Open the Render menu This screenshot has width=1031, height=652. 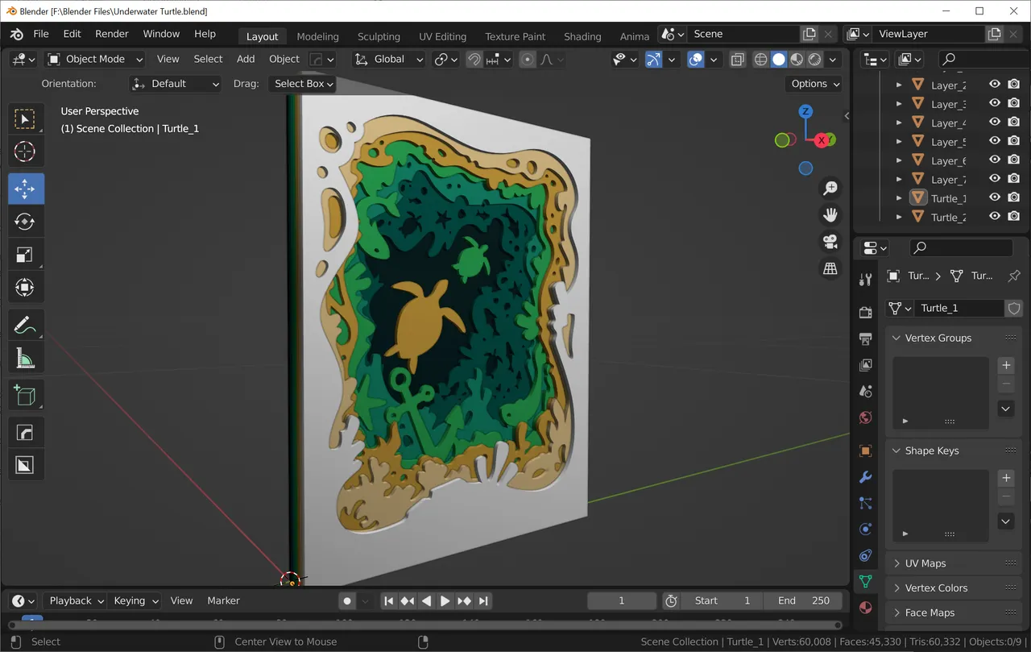tap(112, 34)
